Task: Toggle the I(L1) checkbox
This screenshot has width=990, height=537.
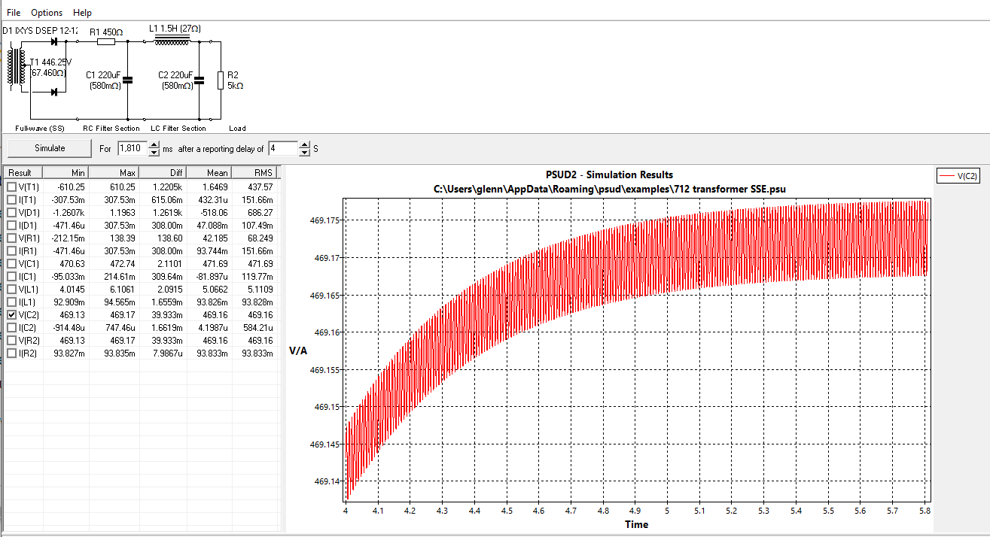Action: 11,302
